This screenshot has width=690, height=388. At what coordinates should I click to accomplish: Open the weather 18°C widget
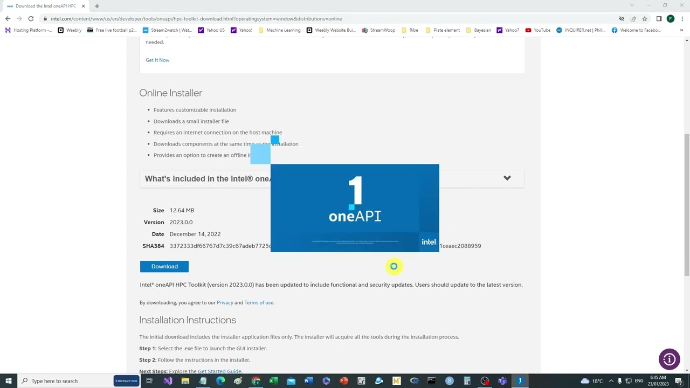(x=592, y=381)
